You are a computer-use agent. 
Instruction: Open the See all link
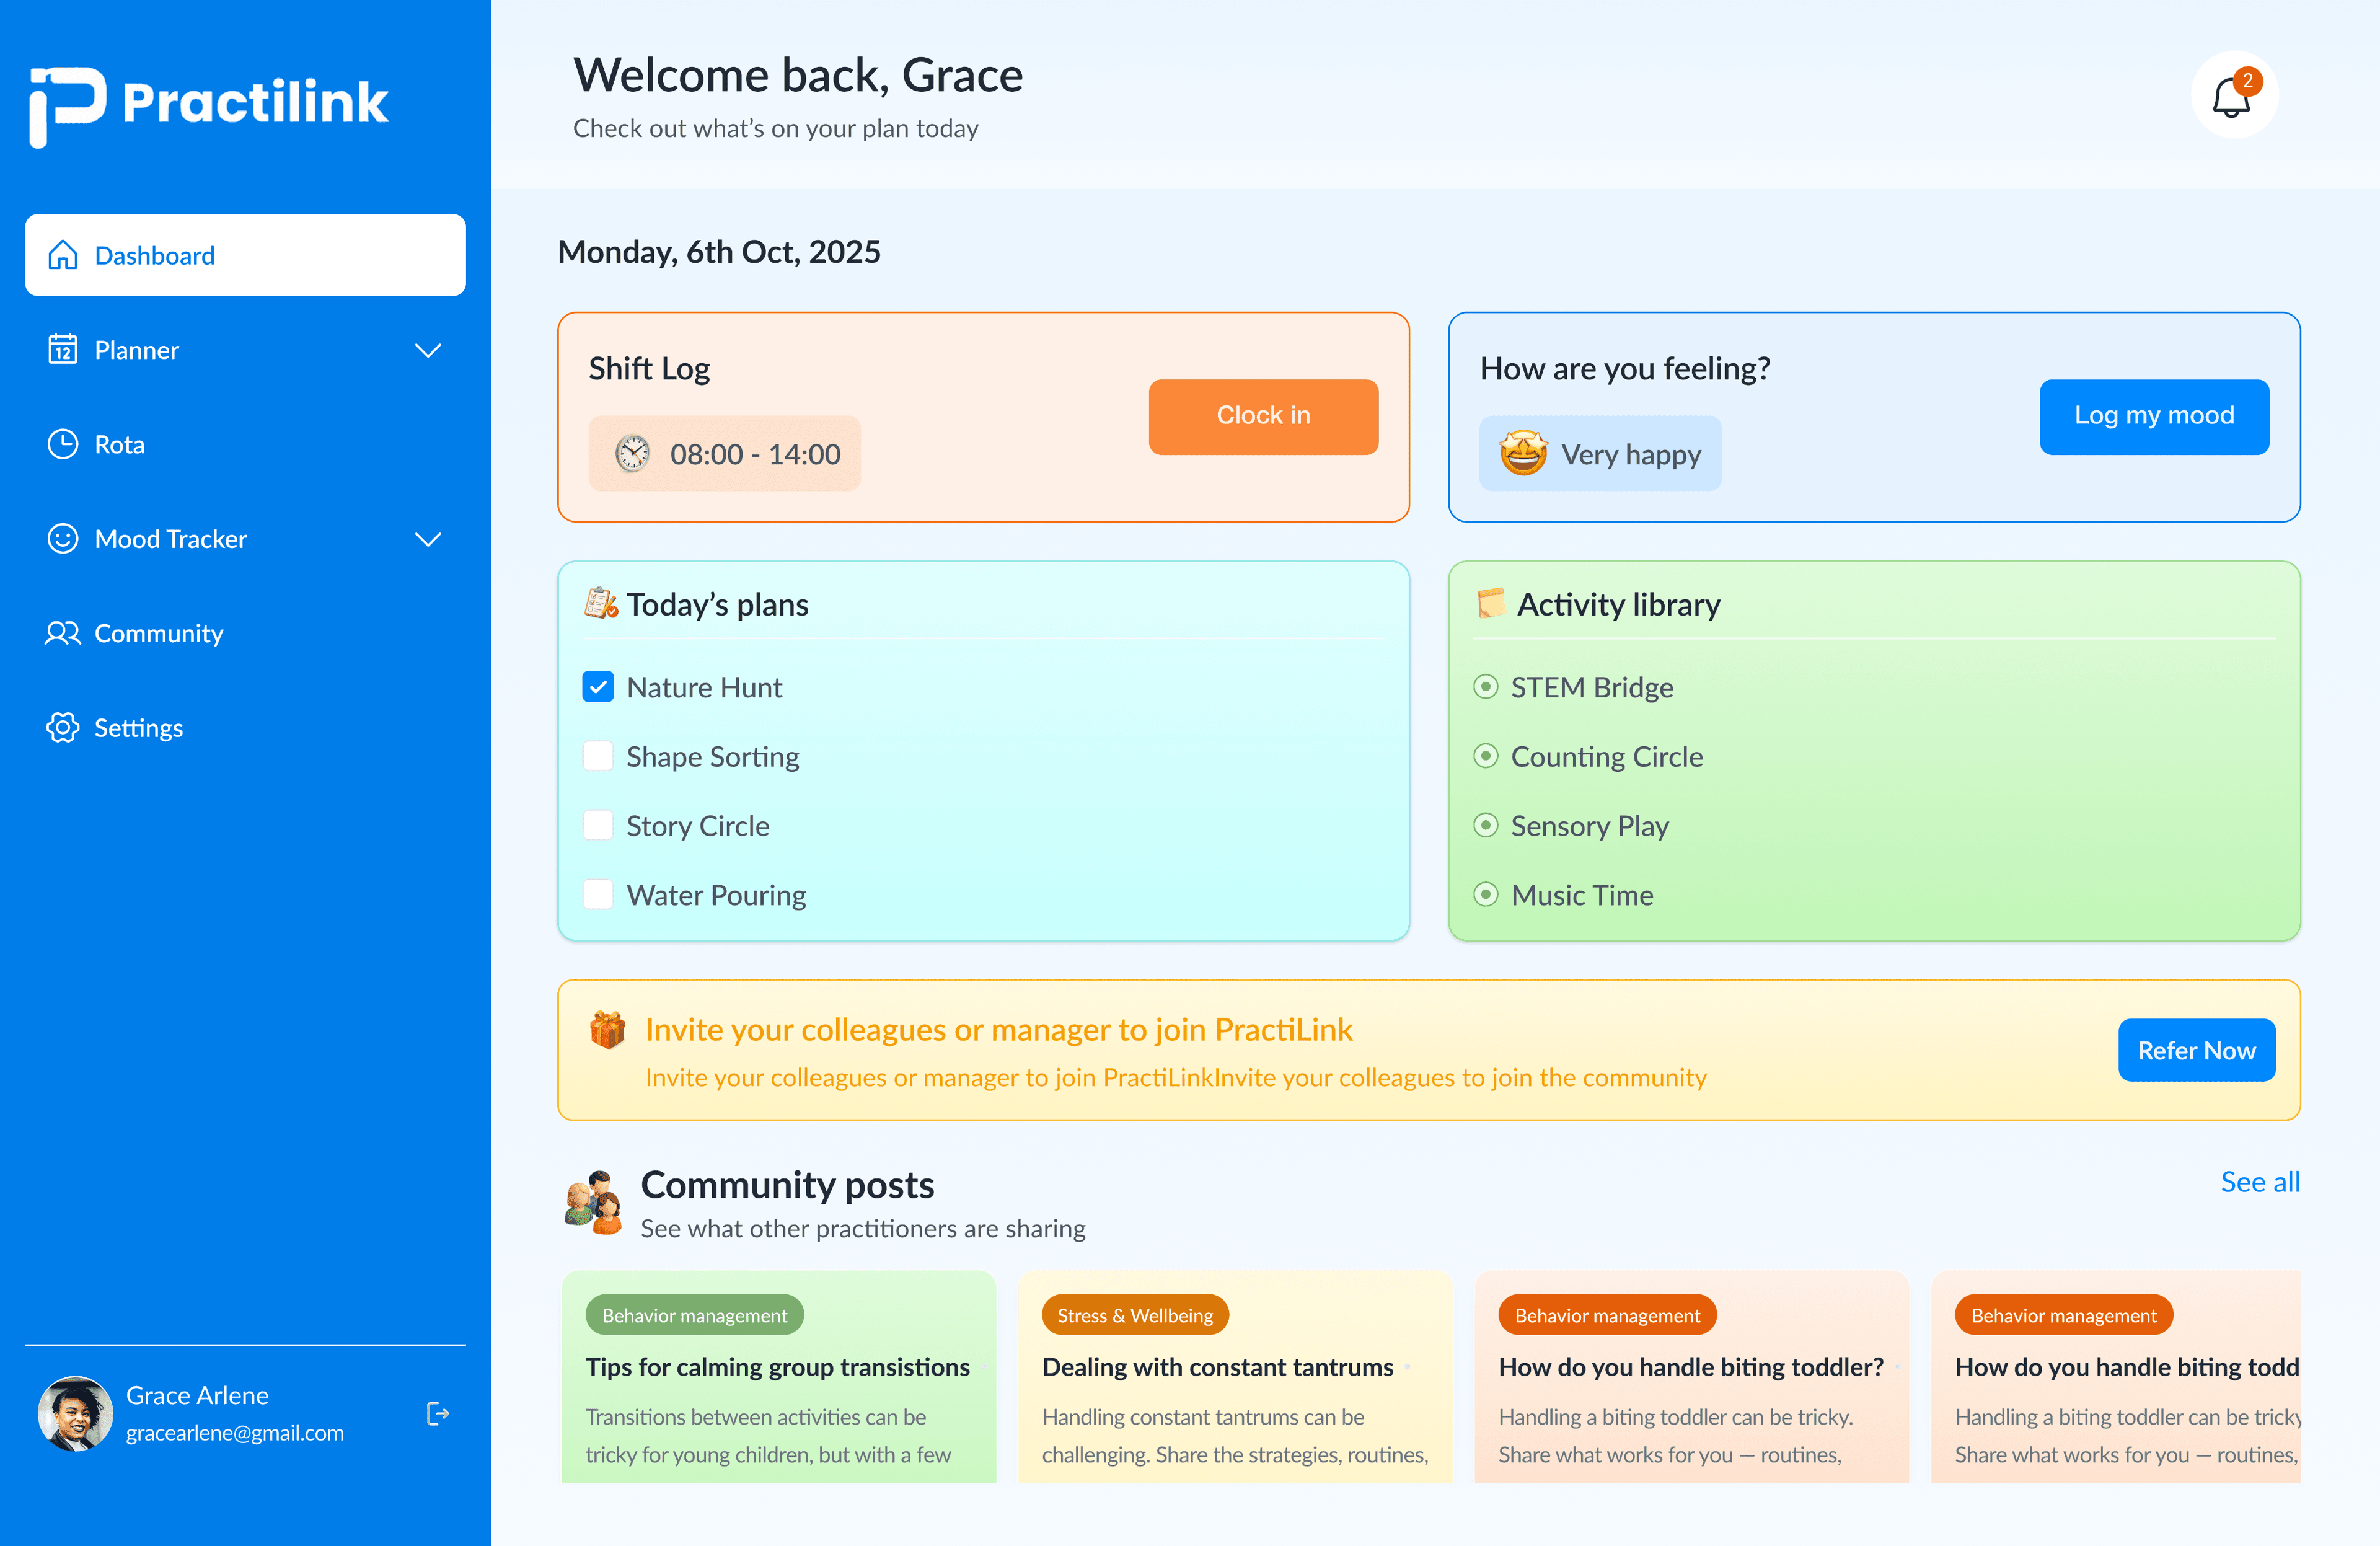coord(2260,1182)
